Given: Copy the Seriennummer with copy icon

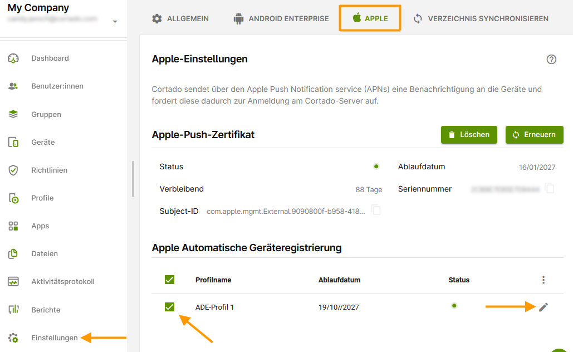Looking at the screenshot, I should pyautogui.click(x=549, y=188).
